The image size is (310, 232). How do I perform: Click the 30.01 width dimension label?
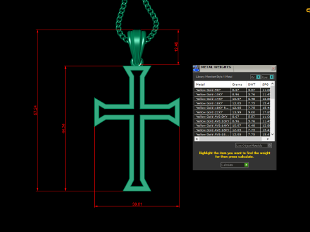pyautogui.click(x=137, y=204)
